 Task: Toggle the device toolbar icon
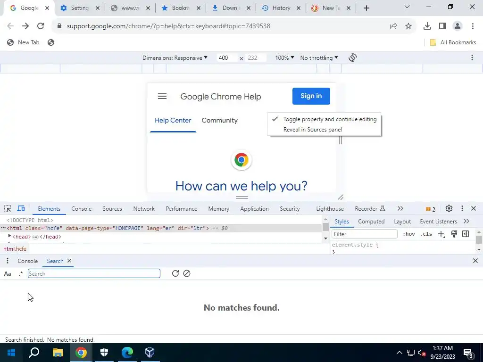click(x=21, y=209)
